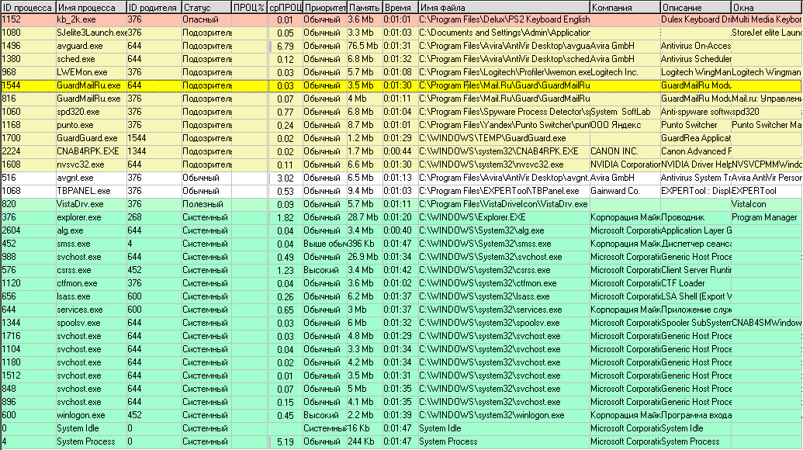The image size is (803, 450).
Task: Select the dangerous kb_2k.exe process row
Action: (x=402, y=19)
